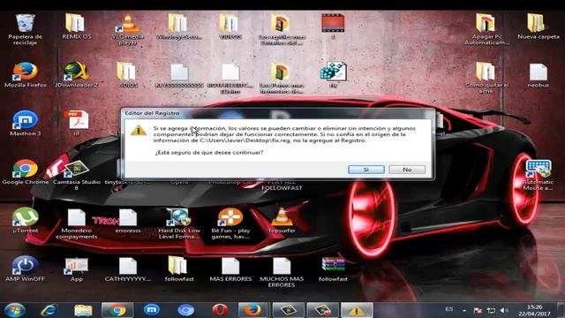
Task: Open Internet Explorer from the taskbar
Action: point(49,310)
